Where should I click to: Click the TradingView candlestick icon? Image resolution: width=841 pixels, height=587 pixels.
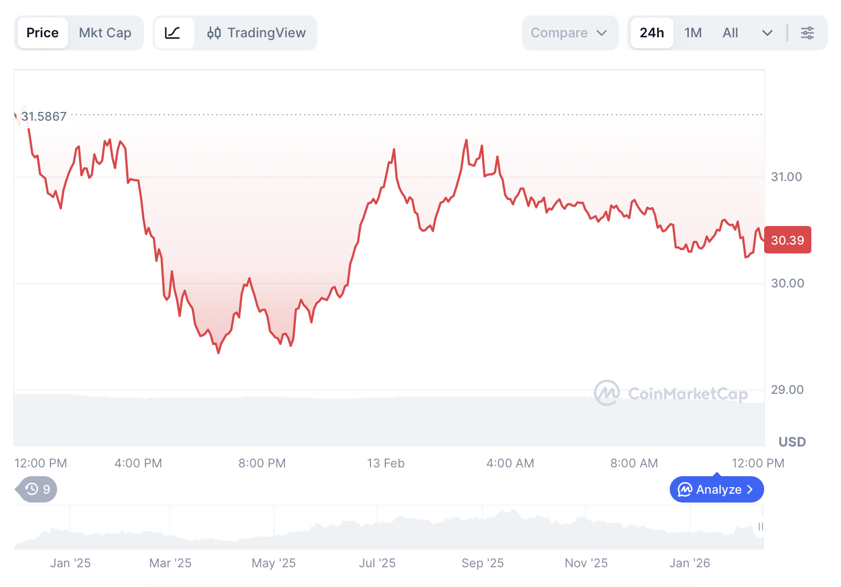click(214, 33)
